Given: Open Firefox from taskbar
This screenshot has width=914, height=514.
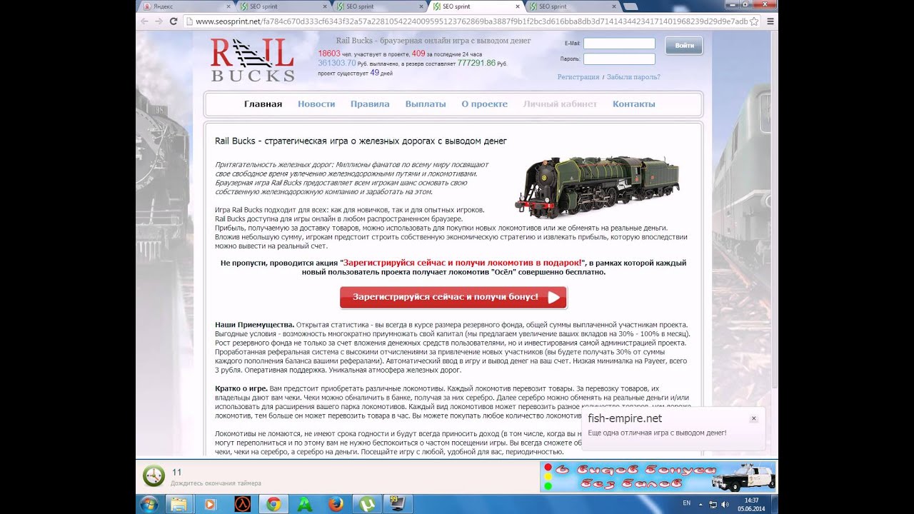Looking at the screenshot, I should pyautogui.click(x=336, y=504).
